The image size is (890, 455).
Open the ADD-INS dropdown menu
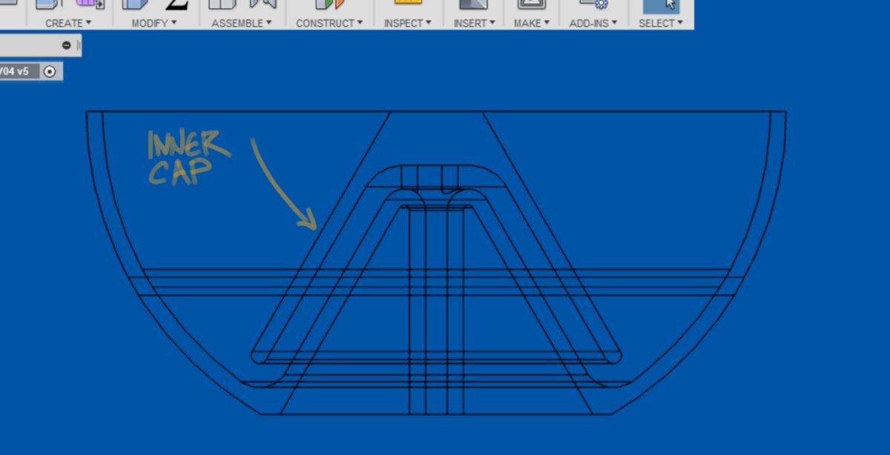[x=593, y=23]
